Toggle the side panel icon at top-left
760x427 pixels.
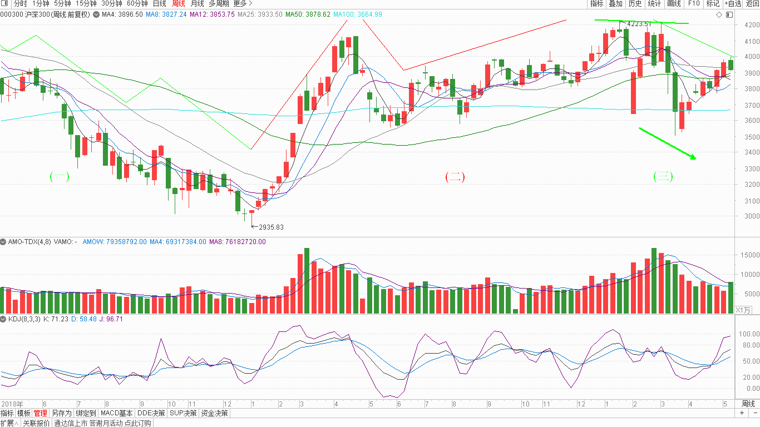coord(5,3)
